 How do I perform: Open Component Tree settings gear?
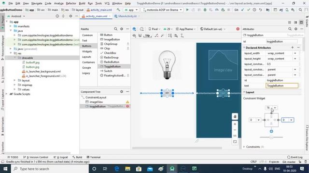pyautogui.click(x=122, y=92)
